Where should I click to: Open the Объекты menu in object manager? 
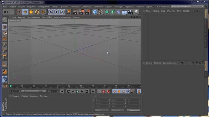171,11
